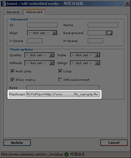131x158 pixels.
Task: Toggle the Show menu checkbox
Action: point(12,80)
